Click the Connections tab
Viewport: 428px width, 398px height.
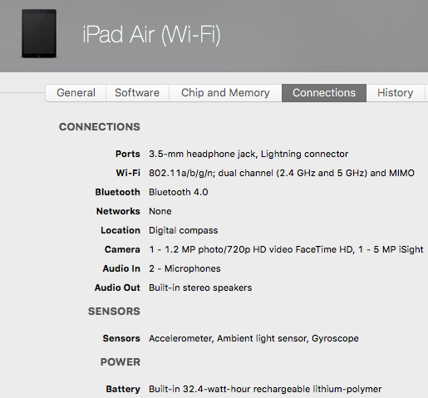pyautogui.click(x=324, y=93)
